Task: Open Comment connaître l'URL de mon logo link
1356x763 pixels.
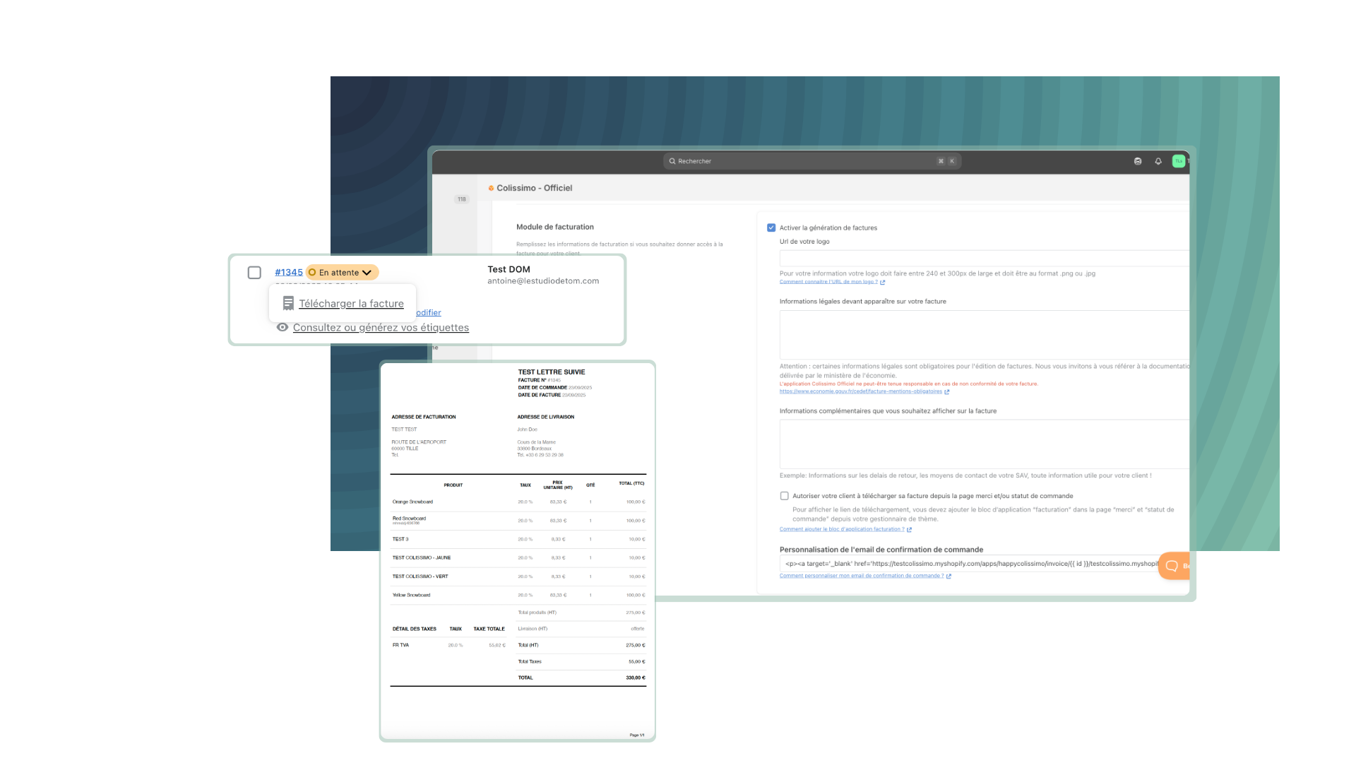Action: pyautogui.click(x=828, y=282)
